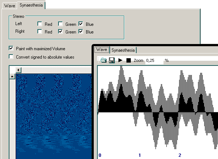The width and height of the screenshot is (218, 159).
Task: Click the time marker 1 on waveform
Action: point(140,155)
